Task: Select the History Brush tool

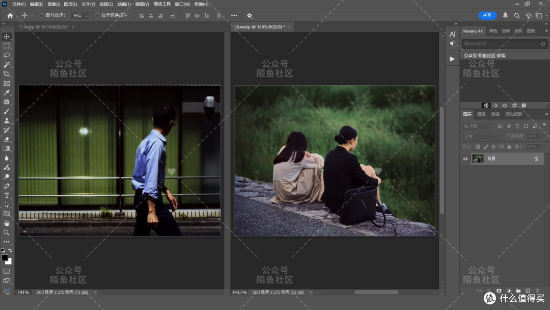Action: click(7, 130)
